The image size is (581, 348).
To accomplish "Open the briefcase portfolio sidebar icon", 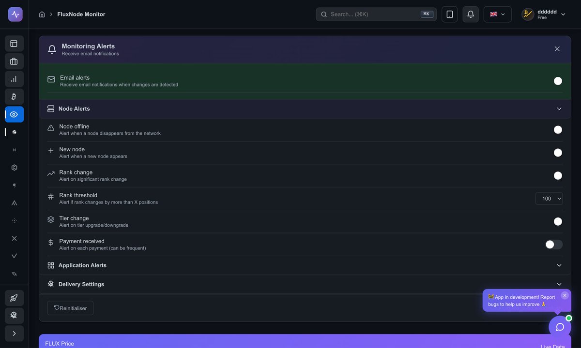I will [14, 61].
